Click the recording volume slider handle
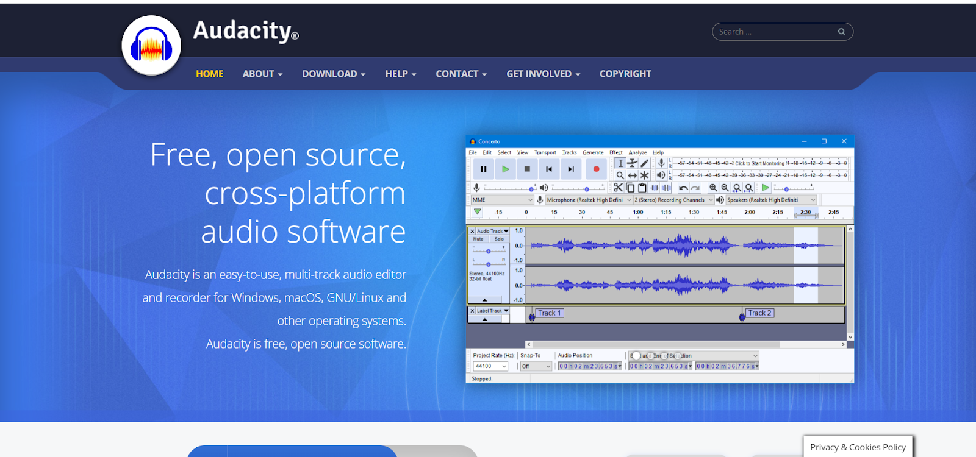Screen dimensions: 976x457 [531, 189]
